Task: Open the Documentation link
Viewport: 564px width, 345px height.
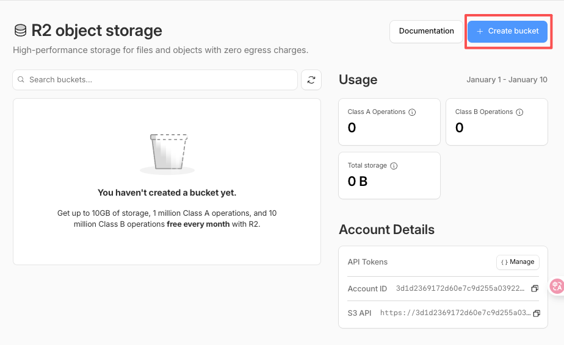Action: [x=426, y=31]
